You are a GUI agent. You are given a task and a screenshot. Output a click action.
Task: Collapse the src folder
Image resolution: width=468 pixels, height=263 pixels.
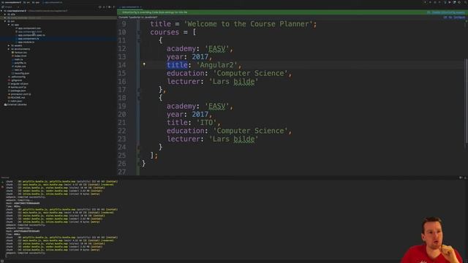pos(5,21)
